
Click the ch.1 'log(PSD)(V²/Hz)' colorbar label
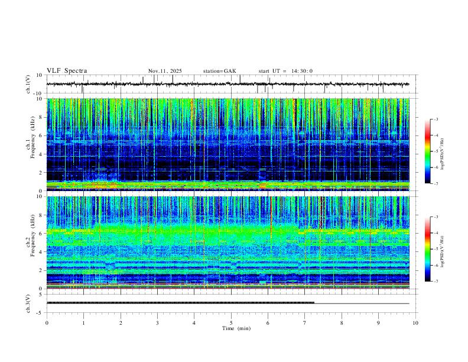443,154
